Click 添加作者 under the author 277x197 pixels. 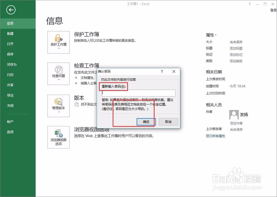236,123
